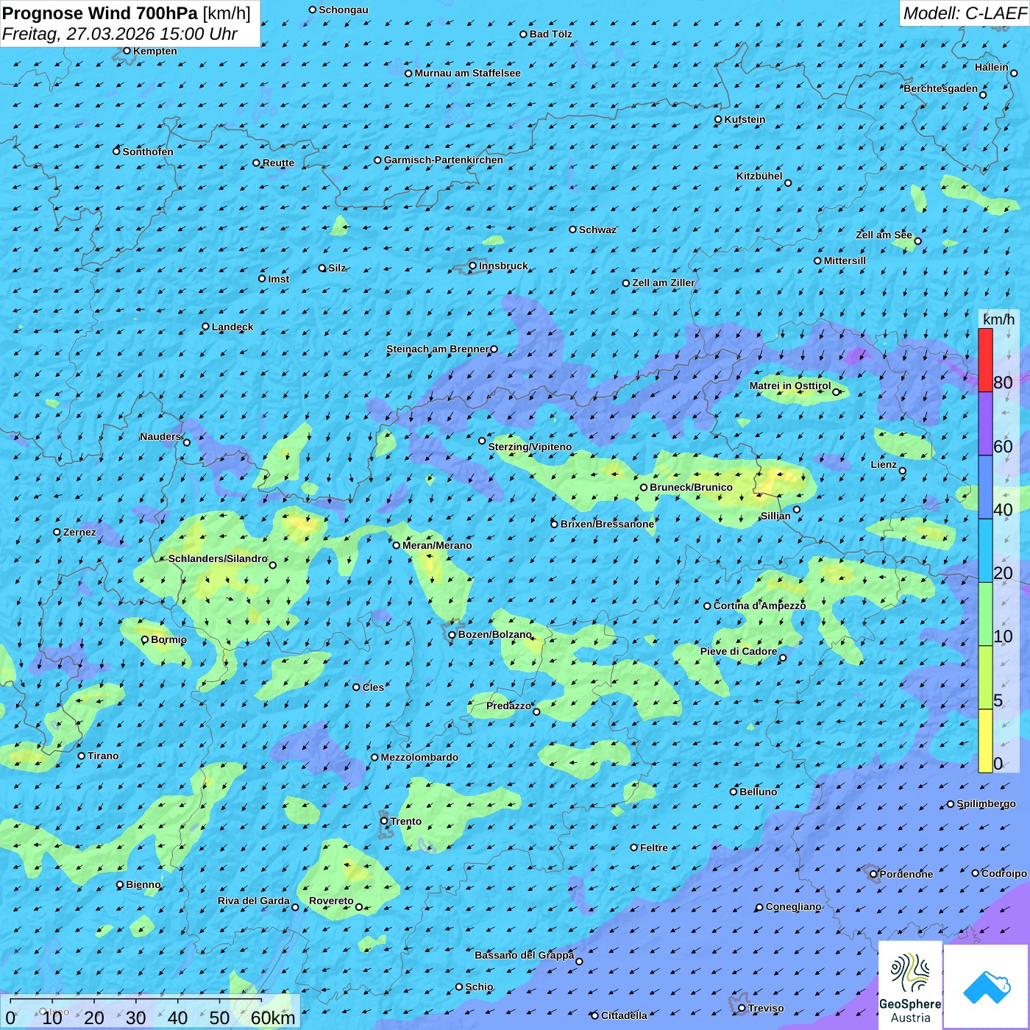Click the 'Conegliano' label
The height and width of the screenshot is (1030, 1030).
point(793,907)
